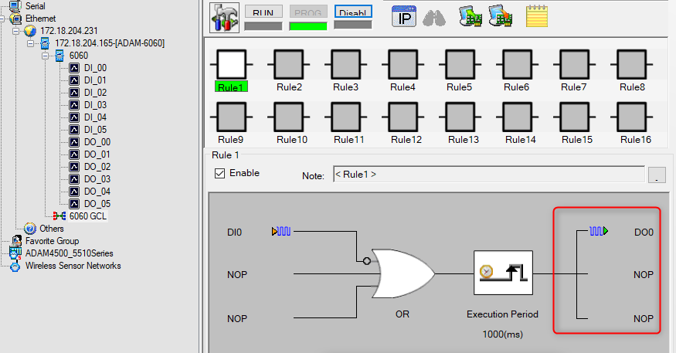
Task: Select the Rule5 block icon
Action: [460, 65]
